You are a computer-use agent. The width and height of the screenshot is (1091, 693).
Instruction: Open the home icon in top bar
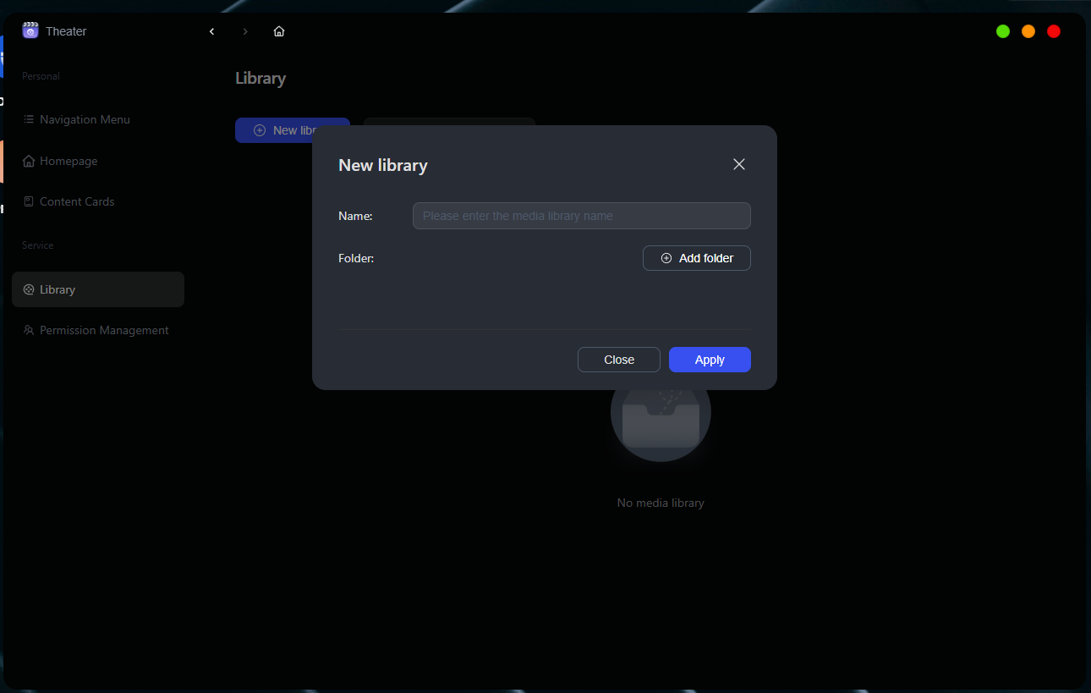[279, 31]
